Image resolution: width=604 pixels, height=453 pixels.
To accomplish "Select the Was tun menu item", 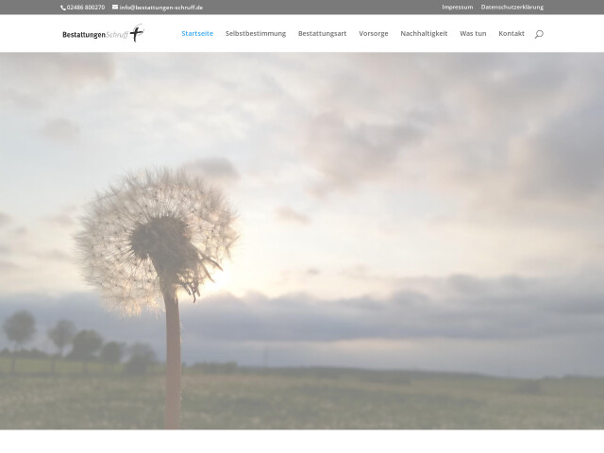I will pos(473,34).
